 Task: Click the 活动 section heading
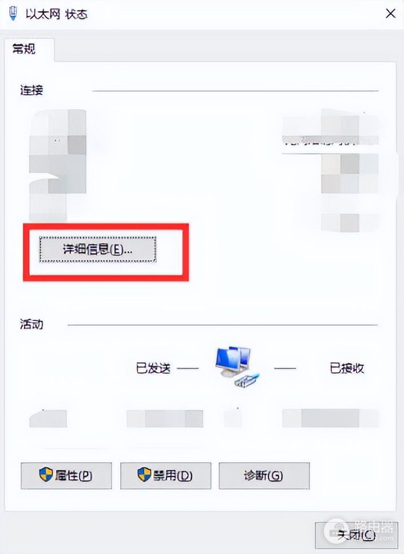pyautogui.click(x=31, y=324)
